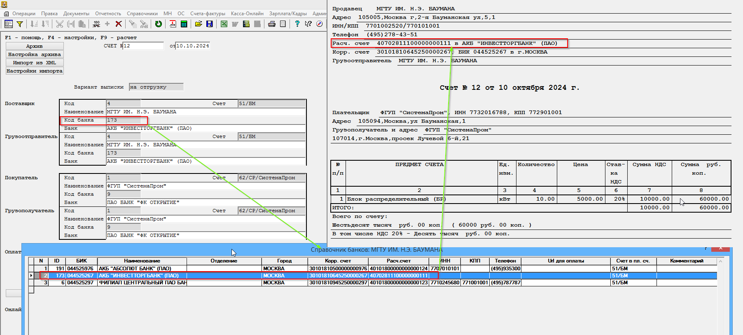The height and width of the screenshot is (335, 743).
Task: Click the scissors cut icon
Action: pos(60,24)
